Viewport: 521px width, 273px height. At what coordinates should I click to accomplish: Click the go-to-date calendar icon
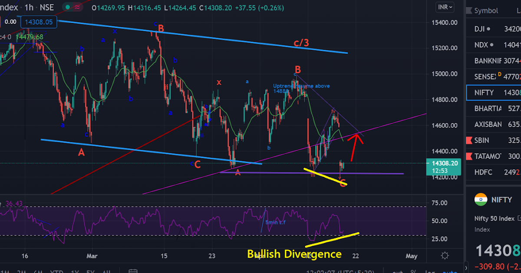tap(132, 271)
